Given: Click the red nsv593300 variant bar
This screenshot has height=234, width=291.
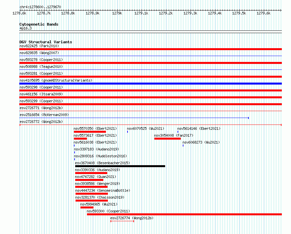Looking at the screenshot, I should 184,214.
